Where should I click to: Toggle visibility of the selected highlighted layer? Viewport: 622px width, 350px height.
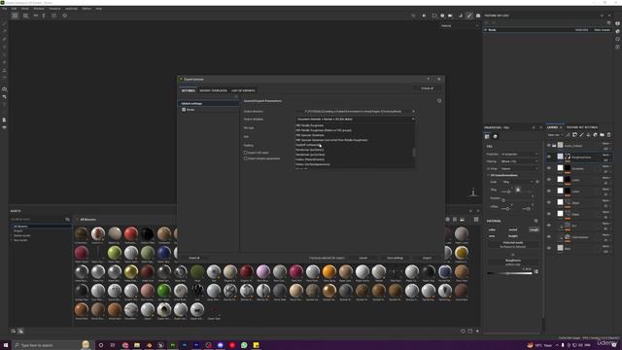click(549, 157)
